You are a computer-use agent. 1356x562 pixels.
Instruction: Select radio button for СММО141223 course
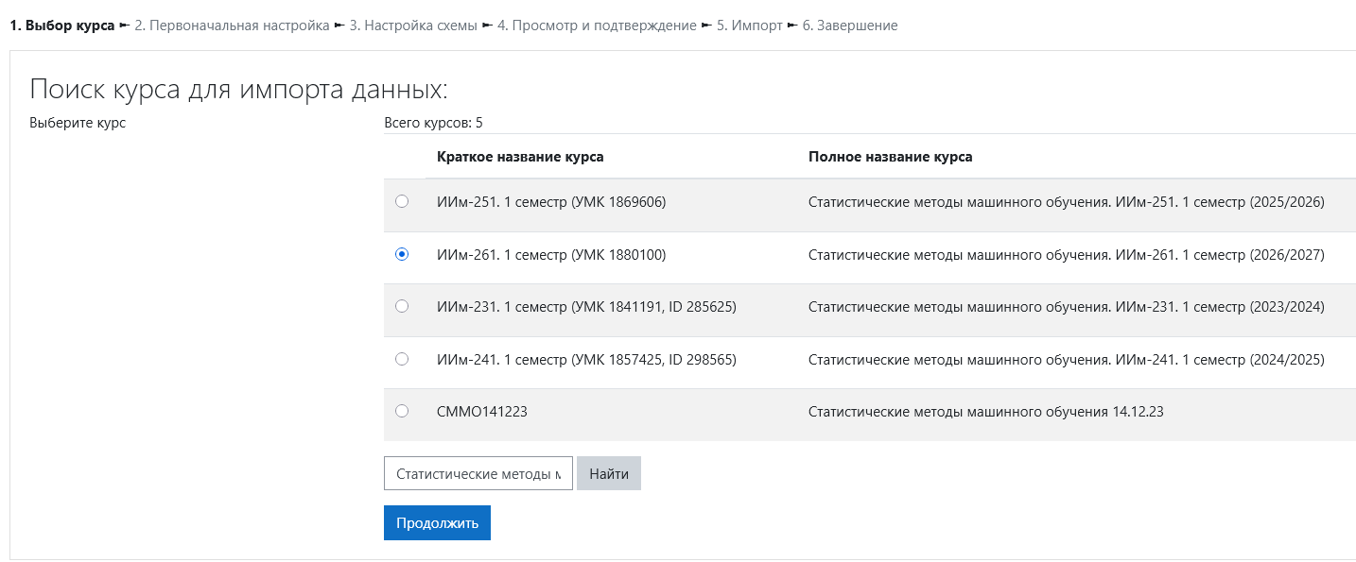[x=402, y=411]
